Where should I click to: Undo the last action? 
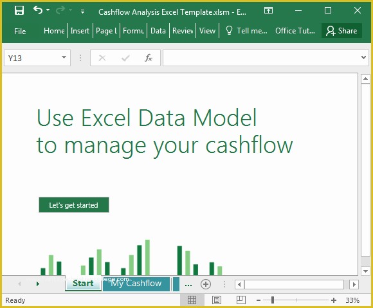point(38,10)
